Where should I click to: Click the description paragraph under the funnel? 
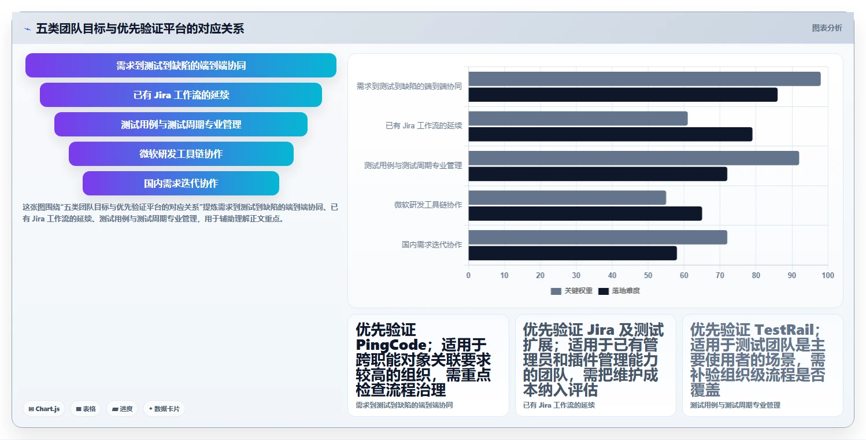[180, 213]
